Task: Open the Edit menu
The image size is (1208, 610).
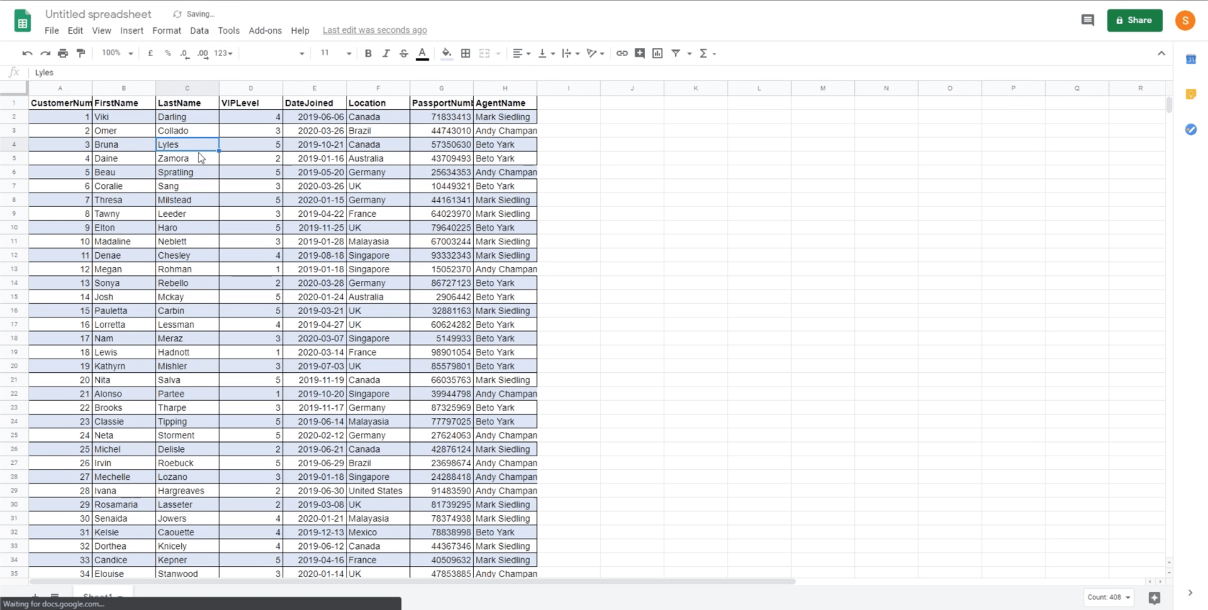Action: tap(75, 30)
